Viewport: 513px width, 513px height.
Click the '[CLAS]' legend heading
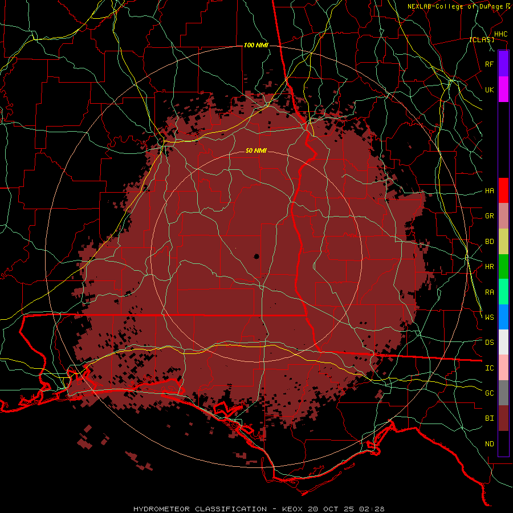coord(482,40)
